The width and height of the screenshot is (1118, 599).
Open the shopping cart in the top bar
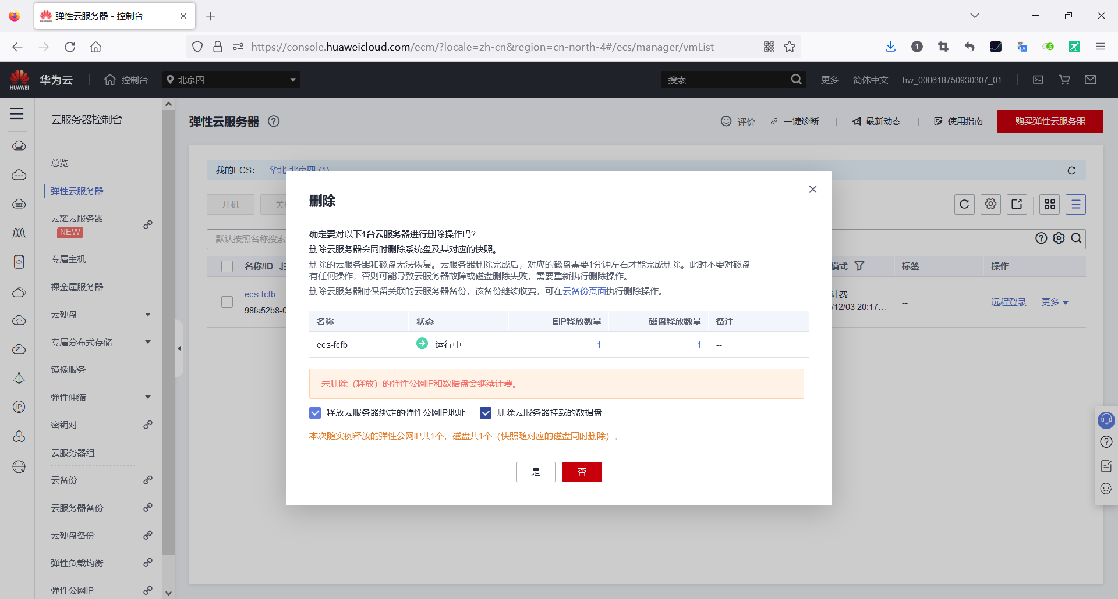1064,80
